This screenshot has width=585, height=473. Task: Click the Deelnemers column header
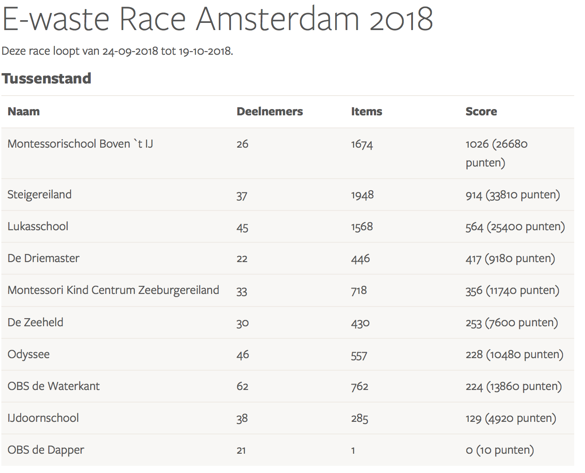click(270, 112)
